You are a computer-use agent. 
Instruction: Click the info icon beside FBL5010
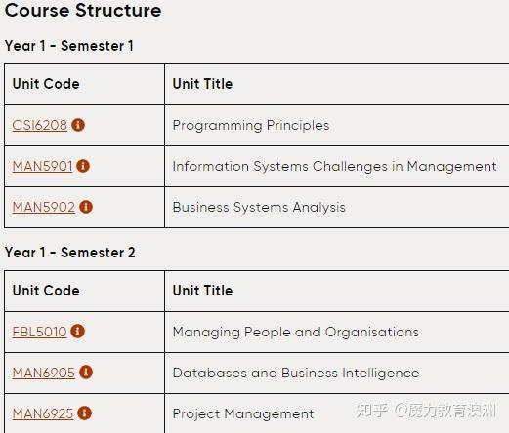coord(78,332)
